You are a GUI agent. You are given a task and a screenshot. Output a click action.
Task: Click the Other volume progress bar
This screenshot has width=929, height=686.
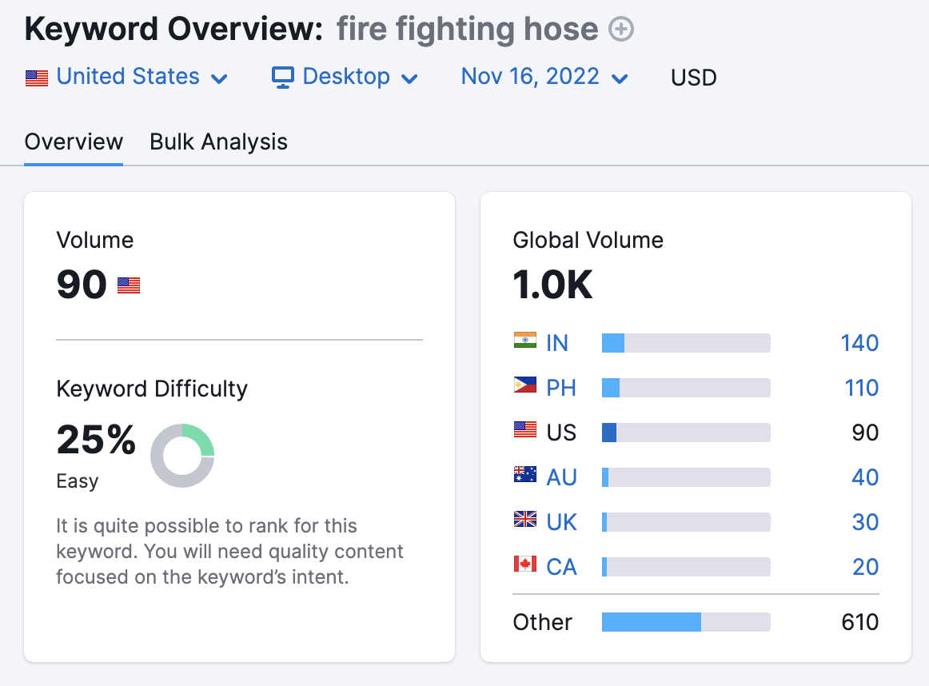pos(686,622)
